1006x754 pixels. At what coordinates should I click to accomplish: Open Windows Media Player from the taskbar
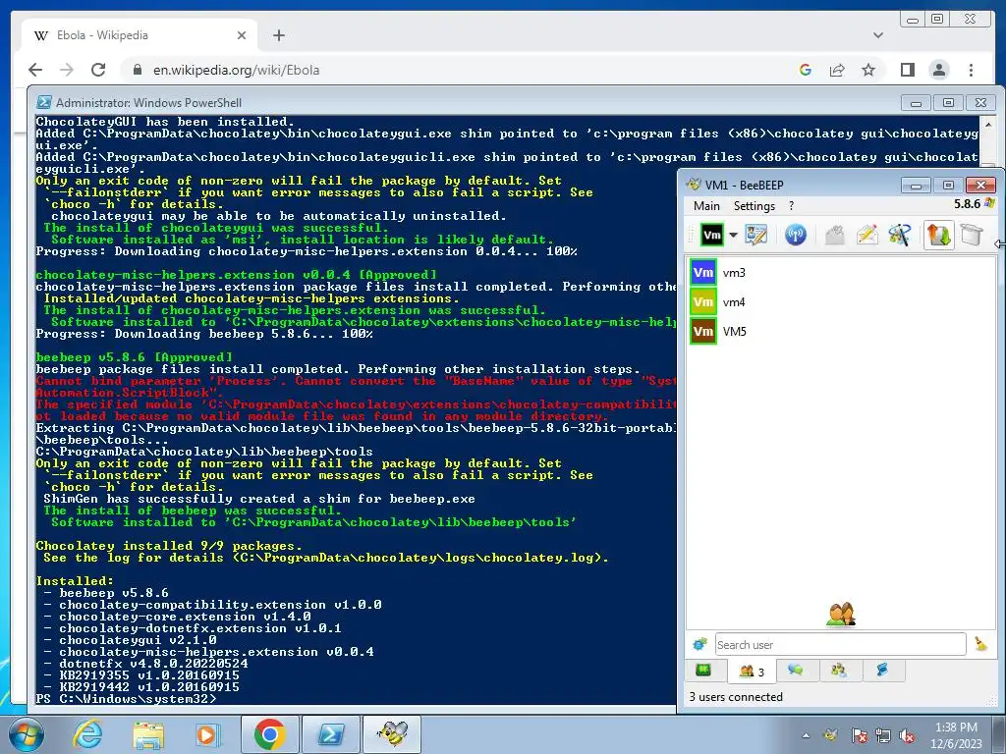click(208, 734)
